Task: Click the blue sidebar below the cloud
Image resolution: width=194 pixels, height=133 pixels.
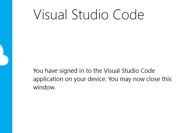Action: 6,99
